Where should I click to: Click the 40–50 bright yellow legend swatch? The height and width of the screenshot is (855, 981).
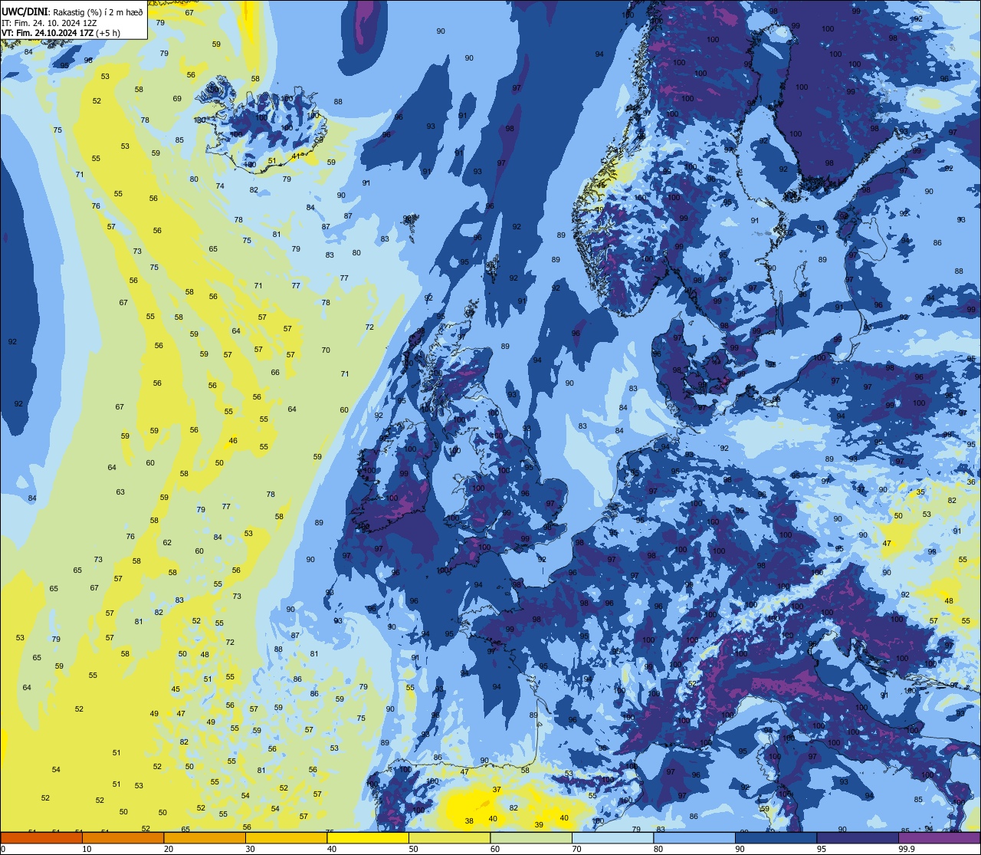[368, 837]
